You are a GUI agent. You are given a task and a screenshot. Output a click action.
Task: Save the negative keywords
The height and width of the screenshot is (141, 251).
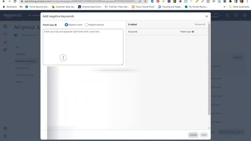point(204,135)
